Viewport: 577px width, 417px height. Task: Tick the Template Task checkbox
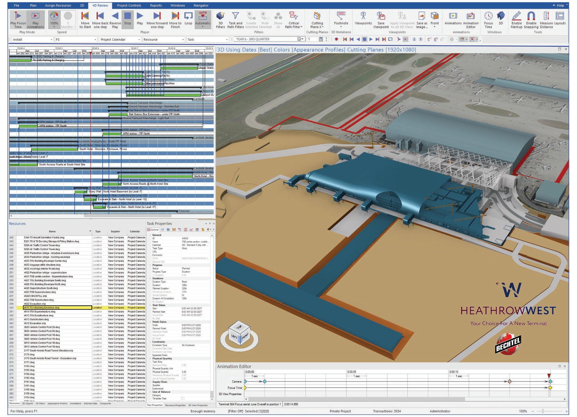[183, 398]
